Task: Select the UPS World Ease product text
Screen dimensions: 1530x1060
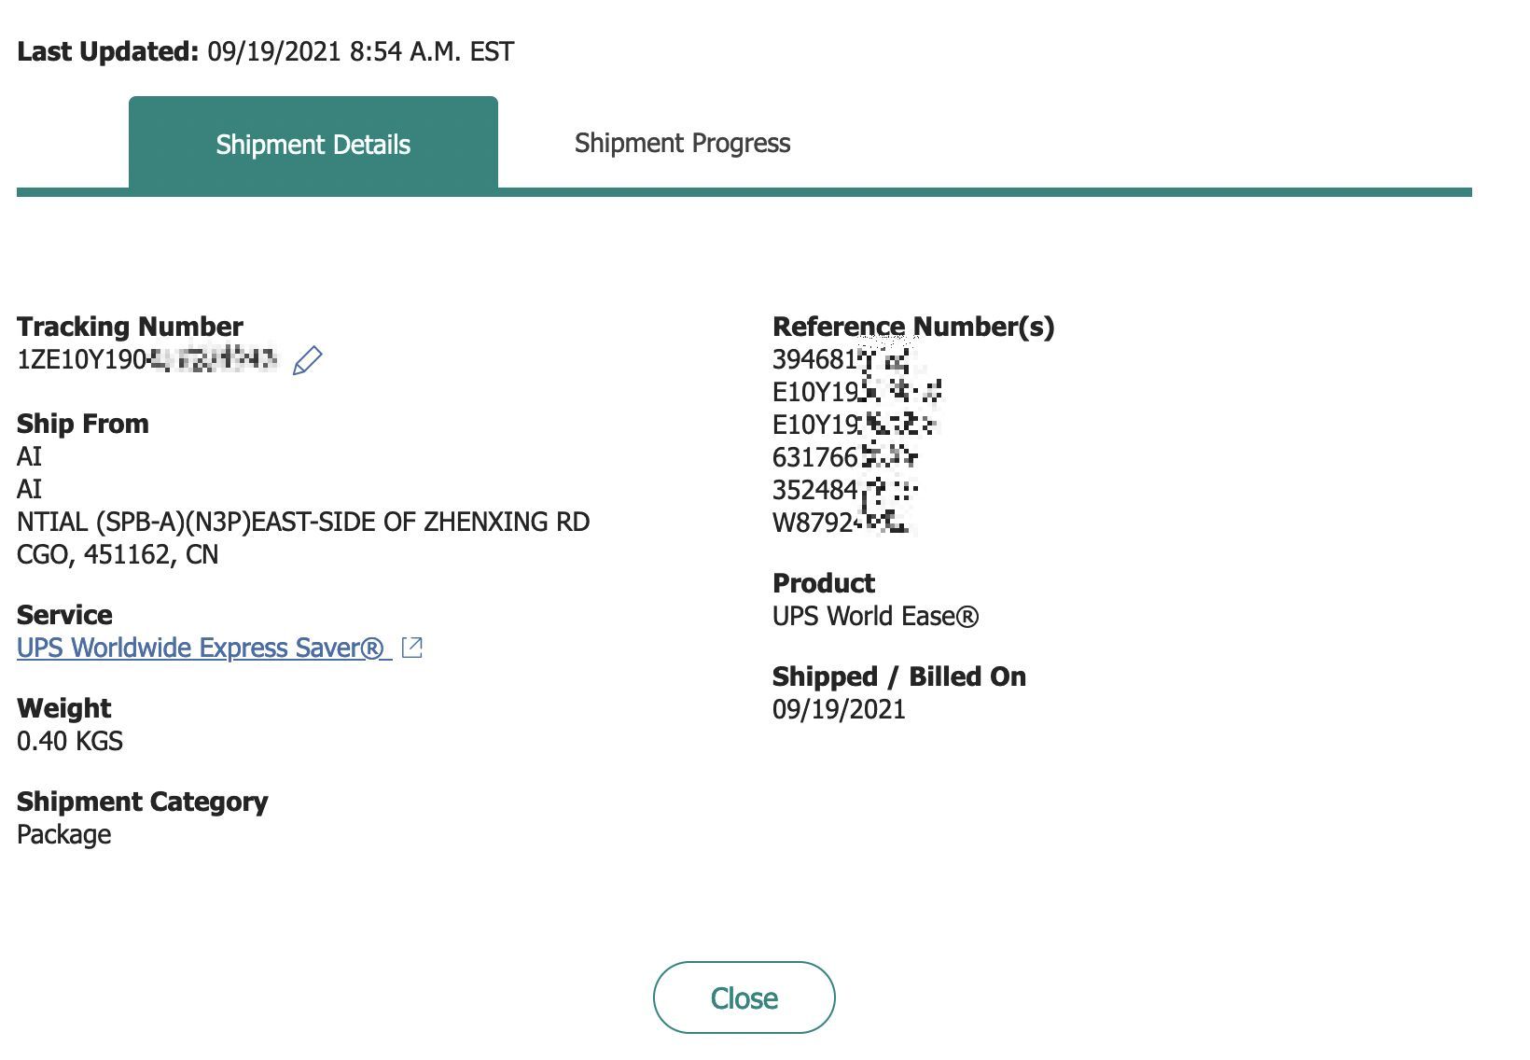Action: pyautogui.click(x=876, y=616)
